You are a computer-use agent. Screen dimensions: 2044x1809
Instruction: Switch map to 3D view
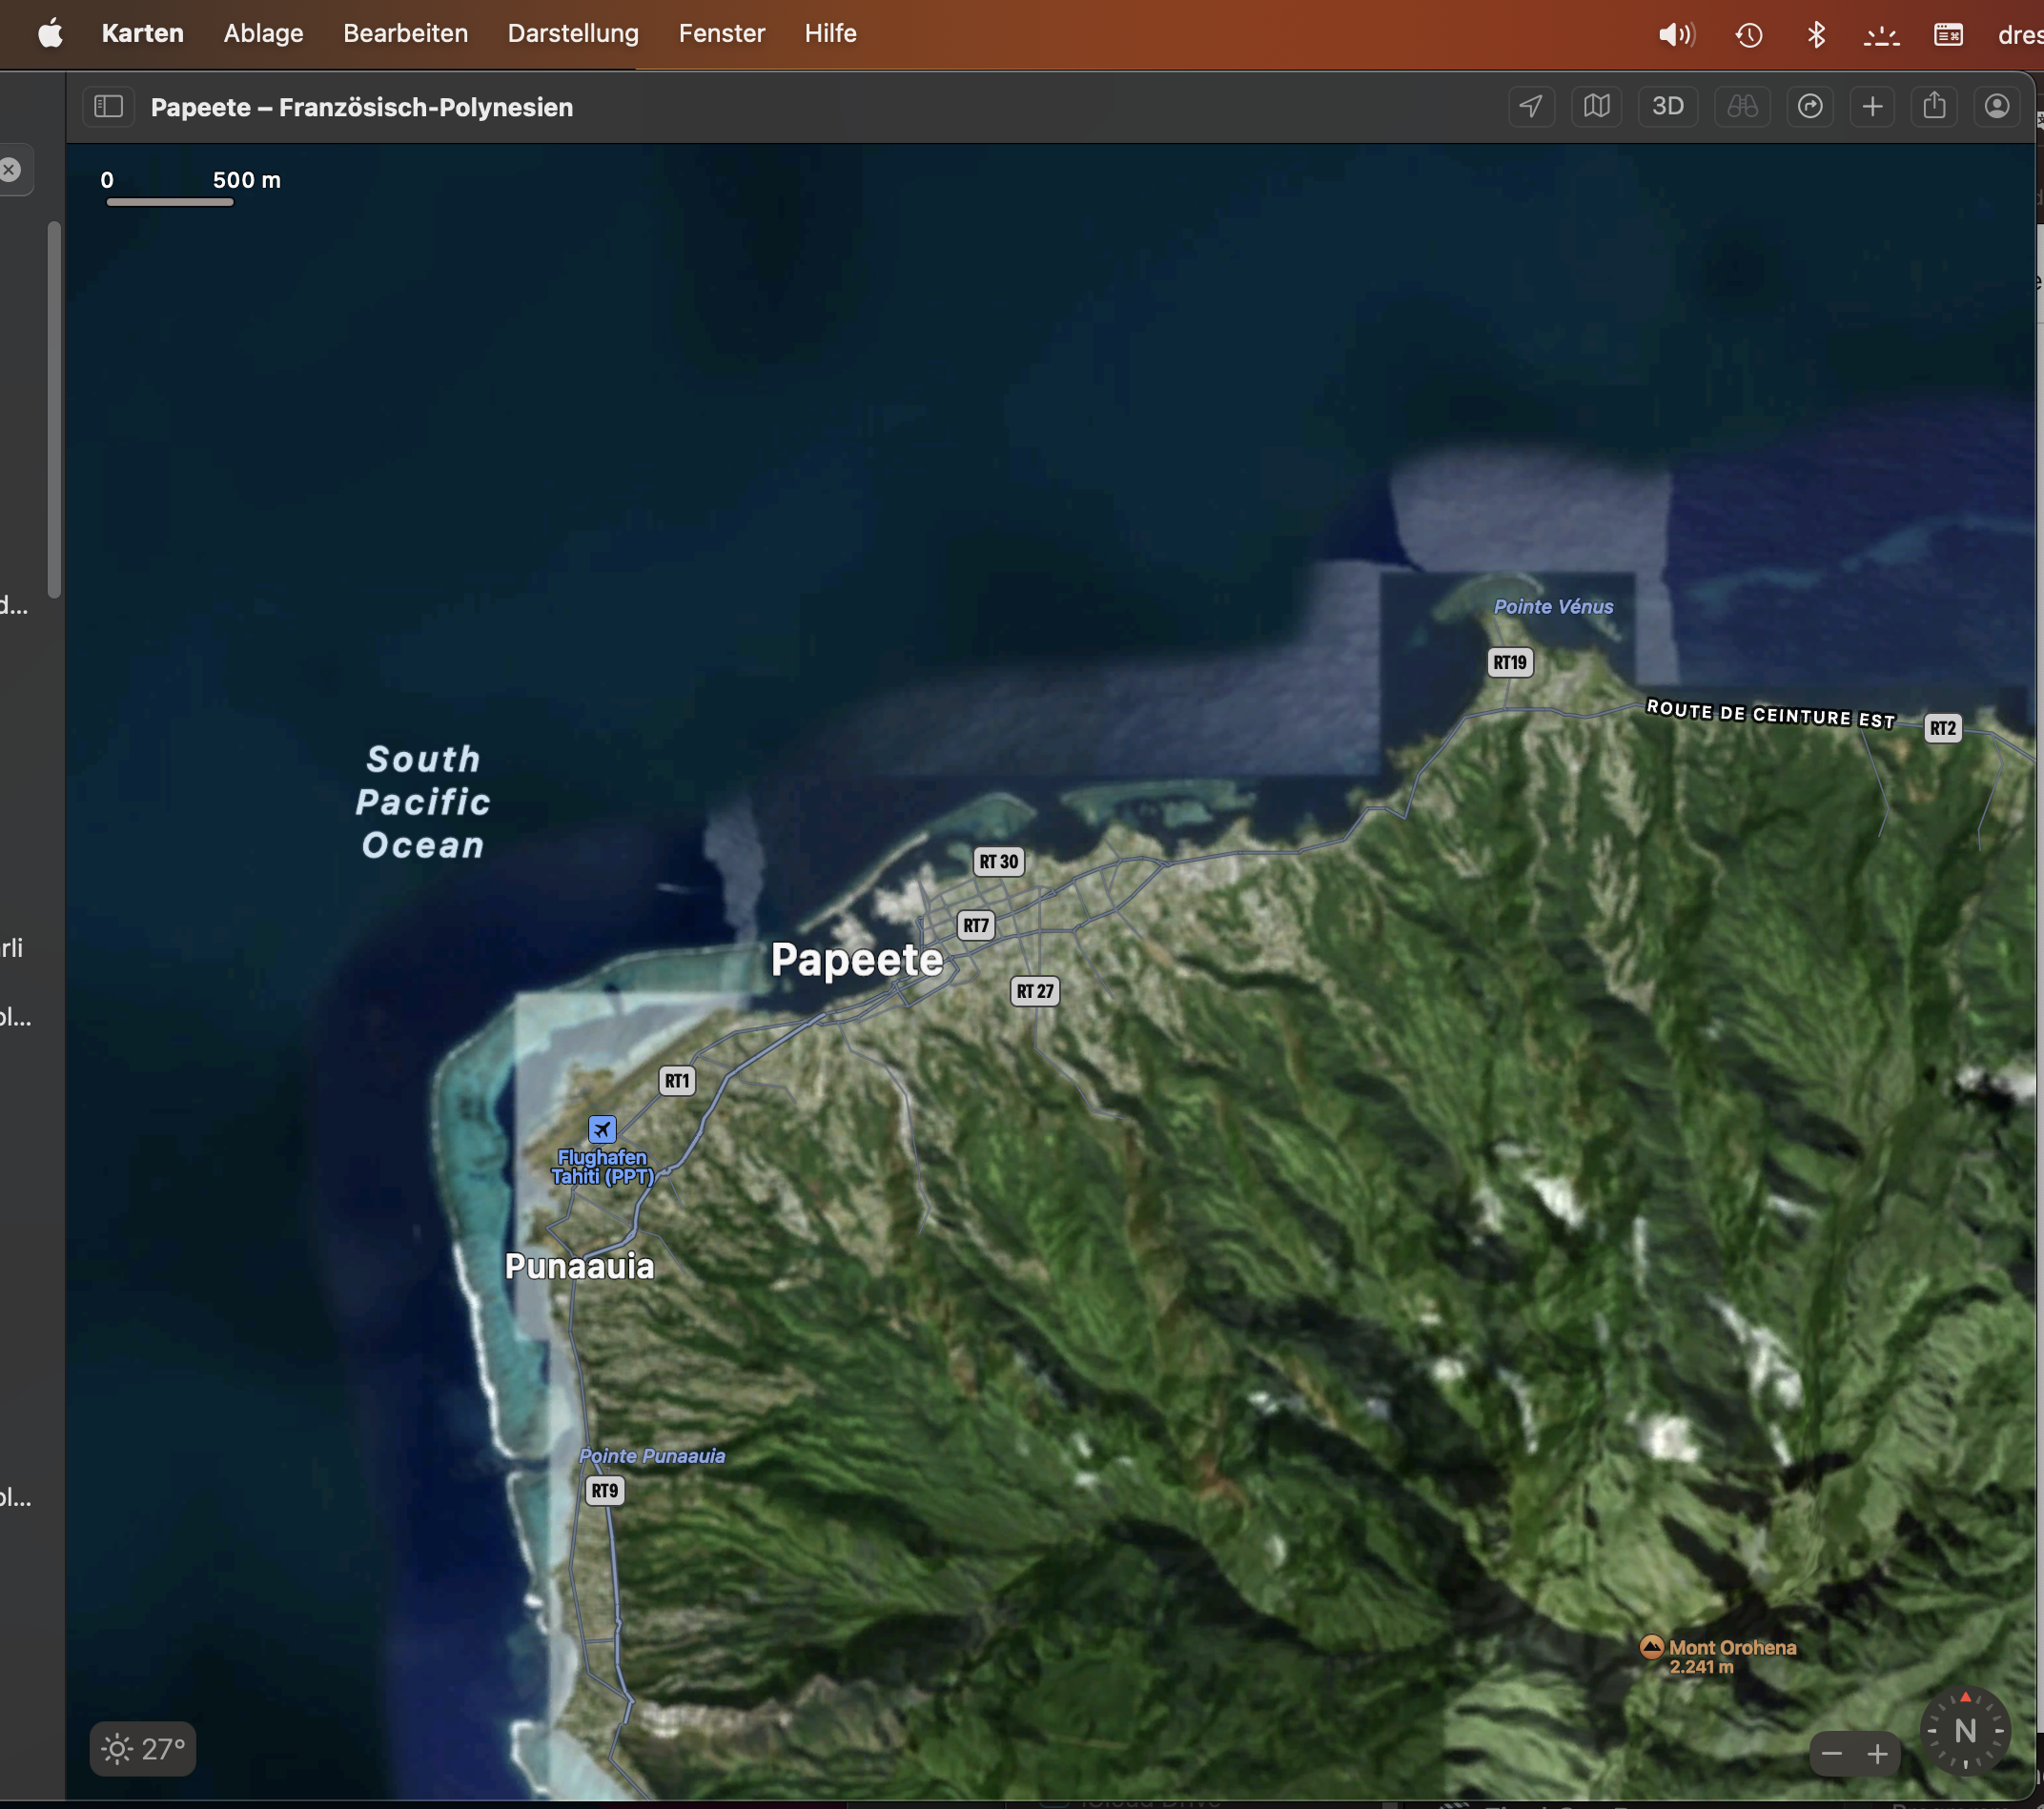[x=1667, y=106]
